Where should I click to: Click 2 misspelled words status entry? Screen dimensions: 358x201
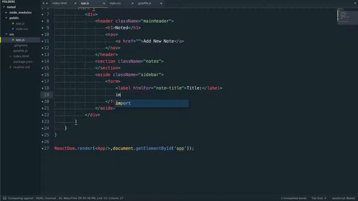click(294, 198)
